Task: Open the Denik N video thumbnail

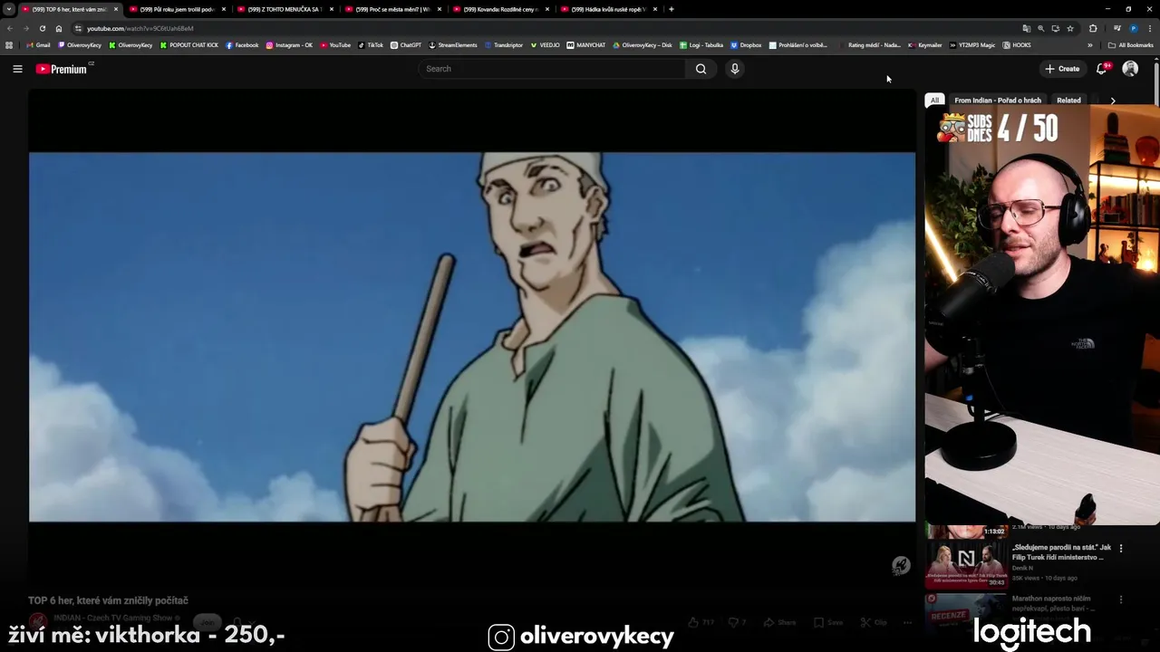Action: (x=966, y=565)
